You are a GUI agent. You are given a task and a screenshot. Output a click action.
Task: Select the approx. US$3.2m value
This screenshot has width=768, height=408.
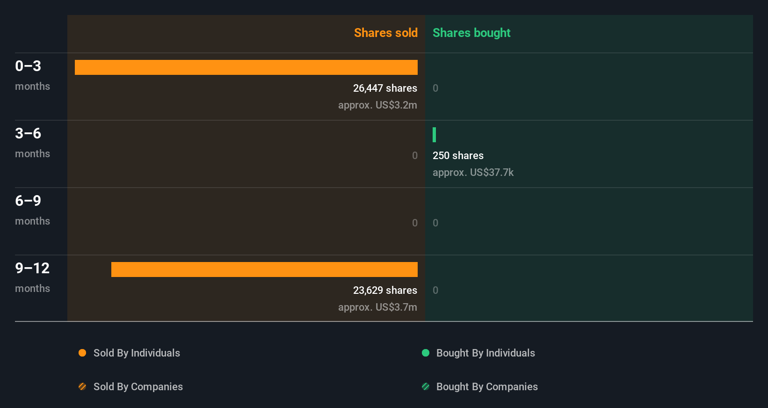pyautogui.click(x=377, y=105)
